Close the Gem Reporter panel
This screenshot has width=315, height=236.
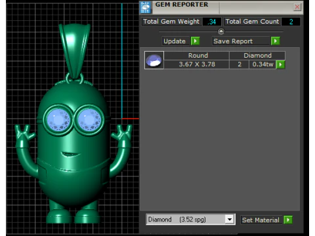[x=297, y=7]
